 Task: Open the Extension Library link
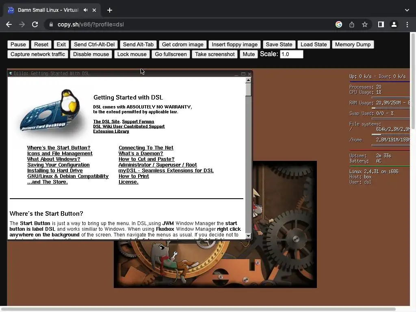click(x=111, y=131)
